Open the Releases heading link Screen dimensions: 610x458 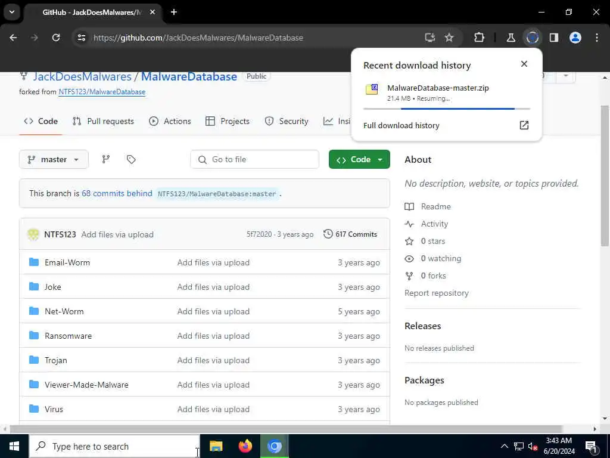pos(423,326)
